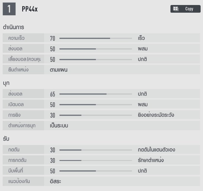
Task: Click the เลี้ยงบอล slider track
Action: tap(96, 60)
